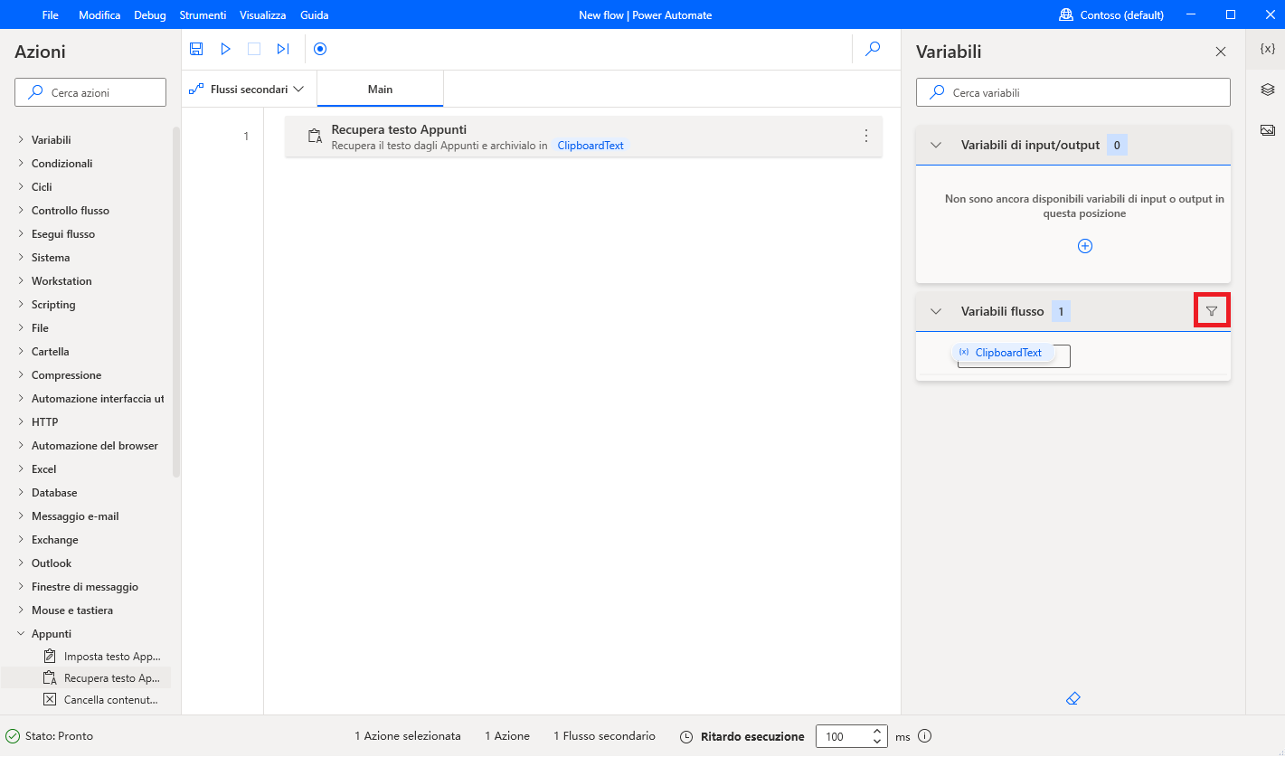Open the toolbar search
This screenshot has width=1285, height=757.
point(872,49)
